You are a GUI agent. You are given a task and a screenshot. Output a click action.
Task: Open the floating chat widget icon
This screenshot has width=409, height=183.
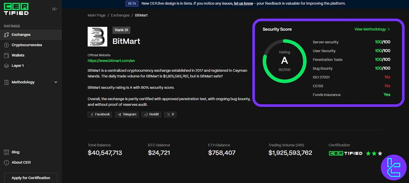[394, 168]
